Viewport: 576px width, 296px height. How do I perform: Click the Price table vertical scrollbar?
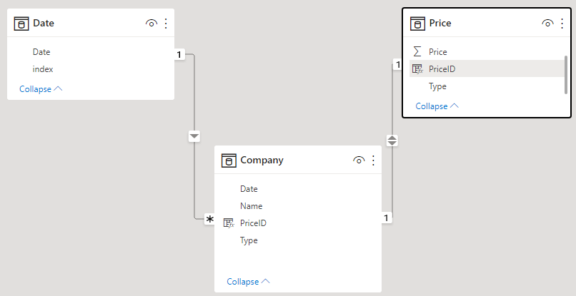pyautogui.click(x=566, y=74)
